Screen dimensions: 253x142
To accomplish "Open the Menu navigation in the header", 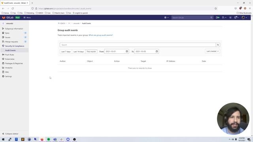I will [x=27, y=17].
